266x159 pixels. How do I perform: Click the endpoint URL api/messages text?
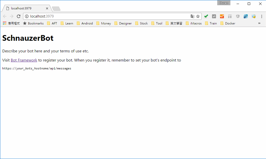pyautogui.click(x=37, y=68)
